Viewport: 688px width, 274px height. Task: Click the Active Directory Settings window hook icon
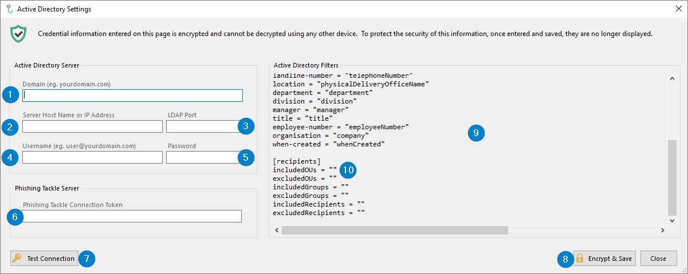tap(9, 9)
